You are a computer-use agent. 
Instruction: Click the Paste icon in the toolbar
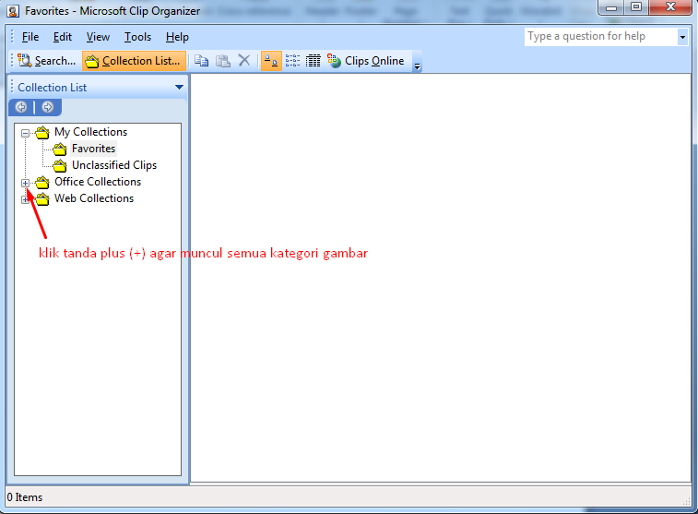tap(223, 61)
